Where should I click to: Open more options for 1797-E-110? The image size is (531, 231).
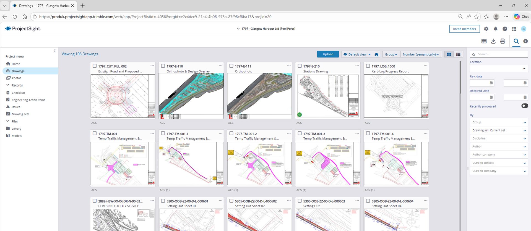220,66
